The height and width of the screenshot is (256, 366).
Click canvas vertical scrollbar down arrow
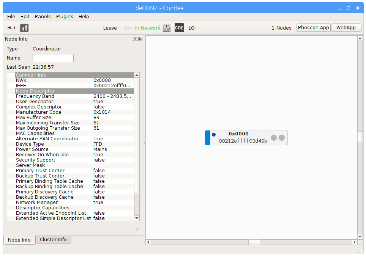[360, 236]
